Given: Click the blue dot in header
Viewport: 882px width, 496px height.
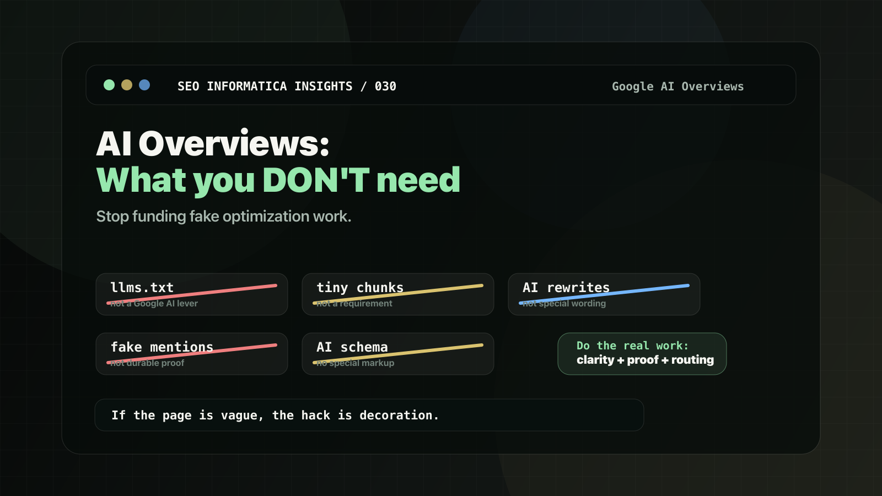Looking at the screenshot, I should [x=144, y=85].
